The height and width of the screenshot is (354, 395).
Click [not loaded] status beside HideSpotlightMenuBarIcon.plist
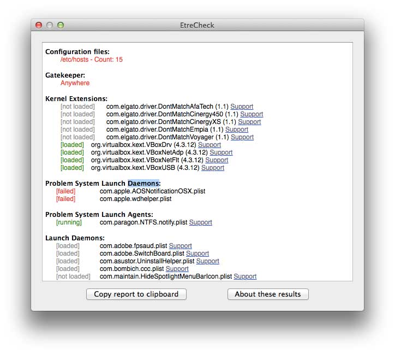point(73,276)
